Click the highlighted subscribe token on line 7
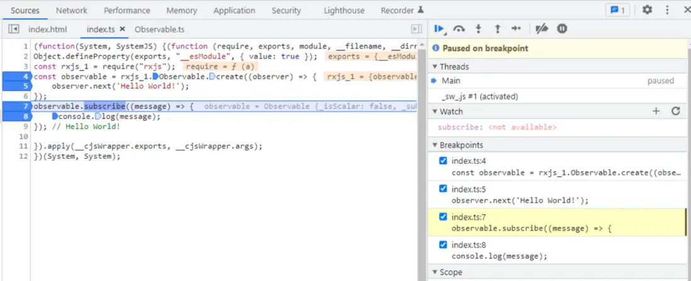The height and width of the screenshot is (281, 691). pos(105,106)
